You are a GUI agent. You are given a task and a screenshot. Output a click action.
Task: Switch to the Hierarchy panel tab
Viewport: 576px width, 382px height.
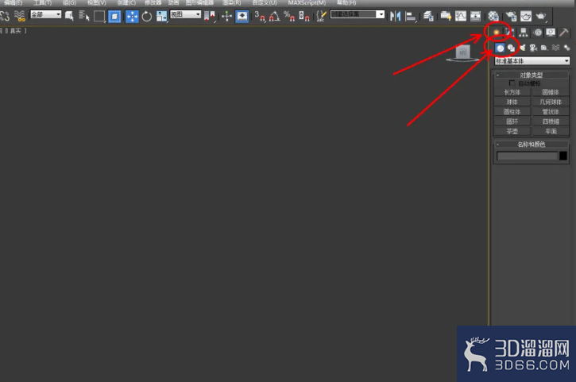coord(523,33)
